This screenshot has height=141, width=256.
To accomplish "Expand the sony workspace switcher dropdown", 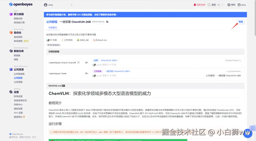I will 72,5.
